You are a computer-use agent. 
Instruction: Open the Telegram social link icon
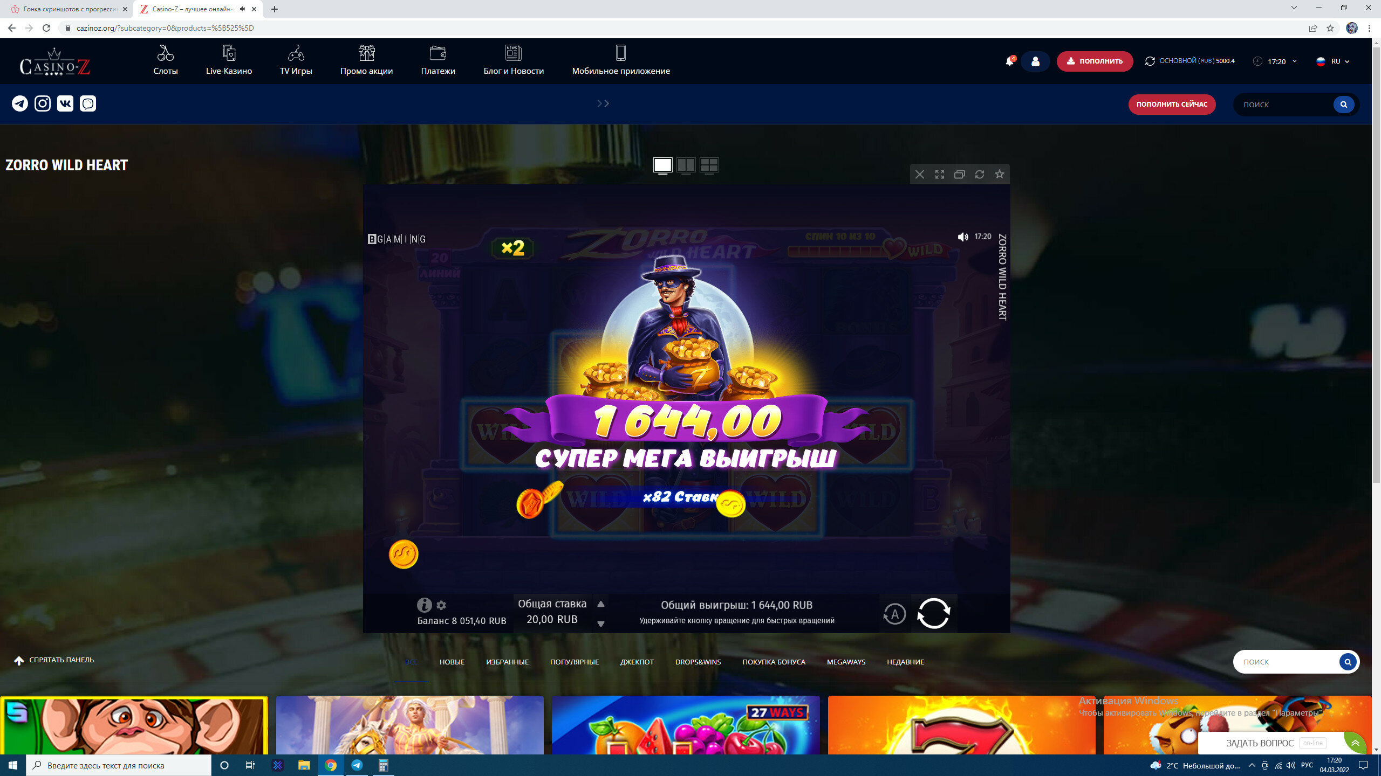point(20,103)
